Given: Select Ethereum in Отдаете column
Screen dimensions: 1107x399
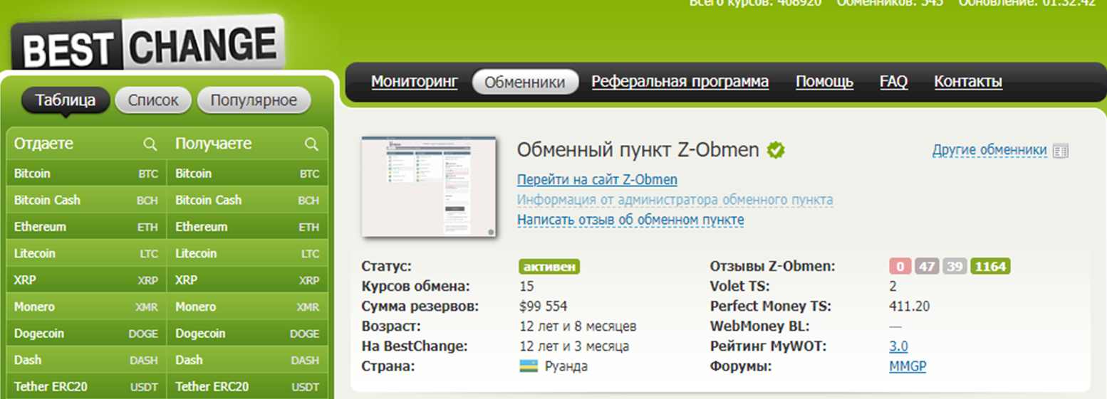Looking at the screenshot, I should point(86,227).
